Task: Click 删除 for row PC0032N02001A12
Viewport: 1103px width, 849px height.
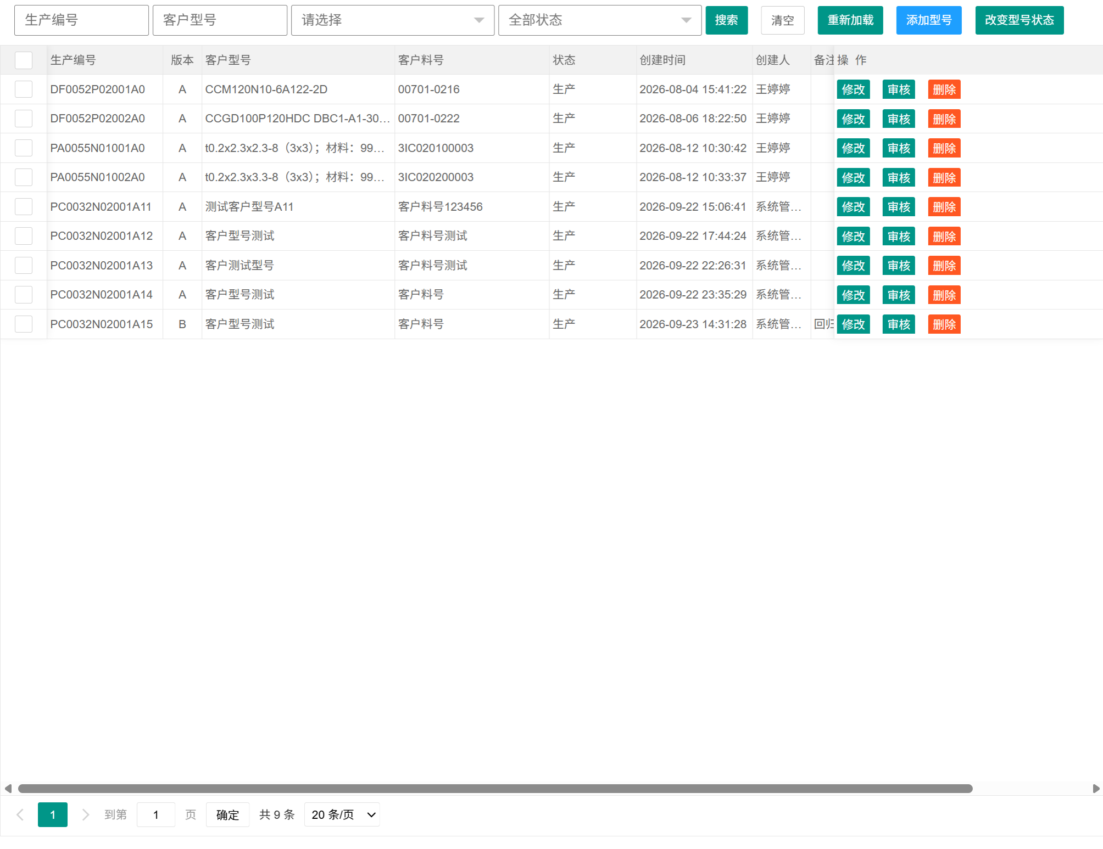Action: click(944, 237)
